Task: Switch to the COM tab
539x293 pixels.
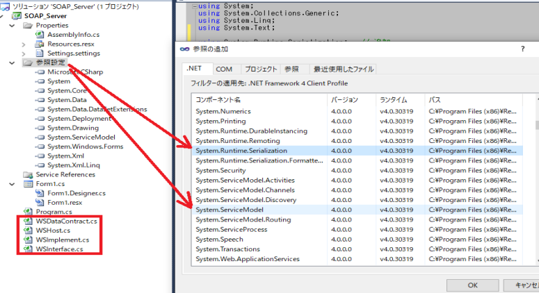Action: pos(224,69)
